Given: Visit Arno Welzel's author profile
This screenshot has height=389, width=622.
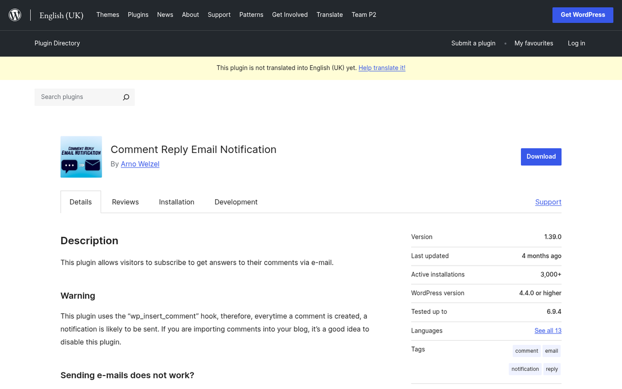Looking at the screenshot, I should pyautogui.click(x=139, y=164).
